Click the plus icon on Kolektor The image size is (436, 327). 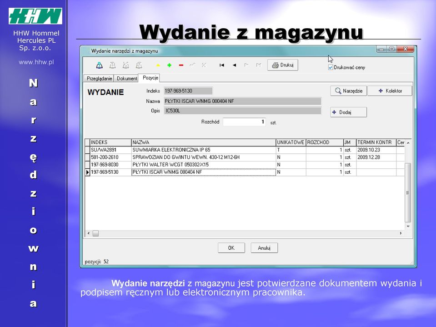coord(381,91)
